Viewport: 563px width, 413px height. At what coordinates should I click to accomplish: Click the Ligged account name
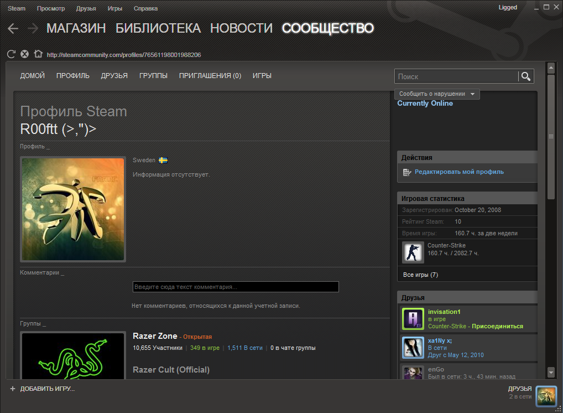coord(508,7)
